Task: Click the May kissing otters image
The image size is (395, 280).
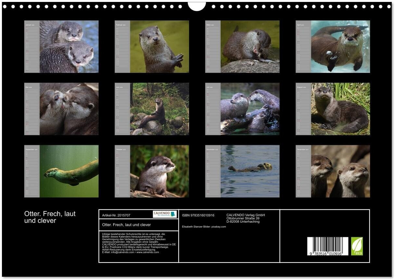Action: (x=69, y=109)
